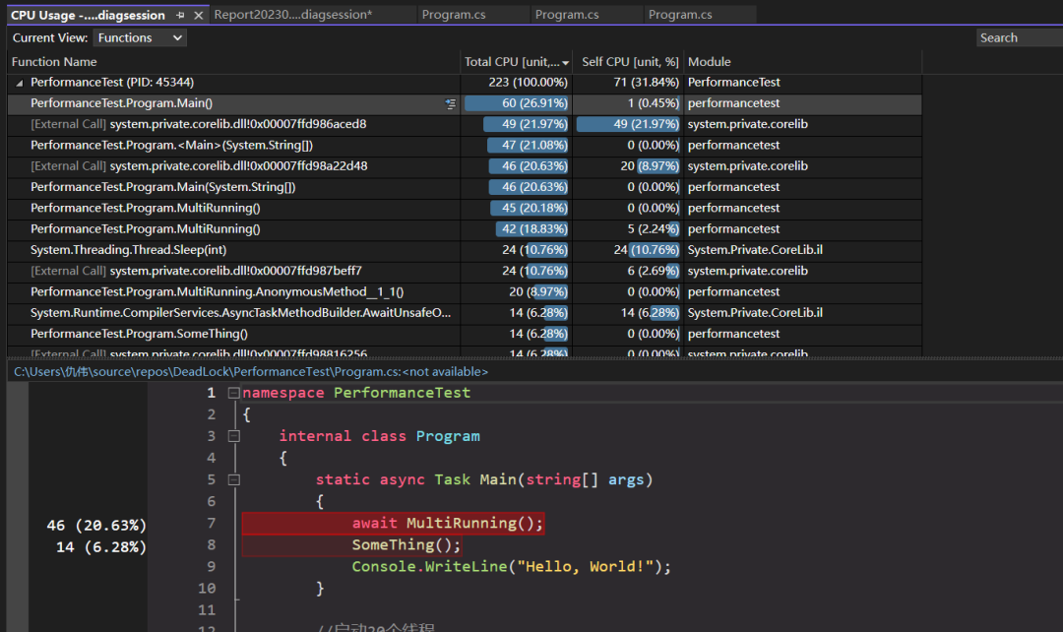1063x632 pixels.
Task: Collapse the Main(string[] args) method outlining box
Action: [234, 479]
